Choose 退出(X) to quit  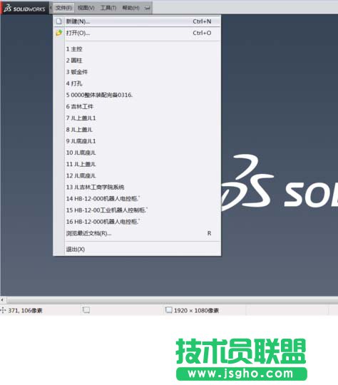[137, 250]
